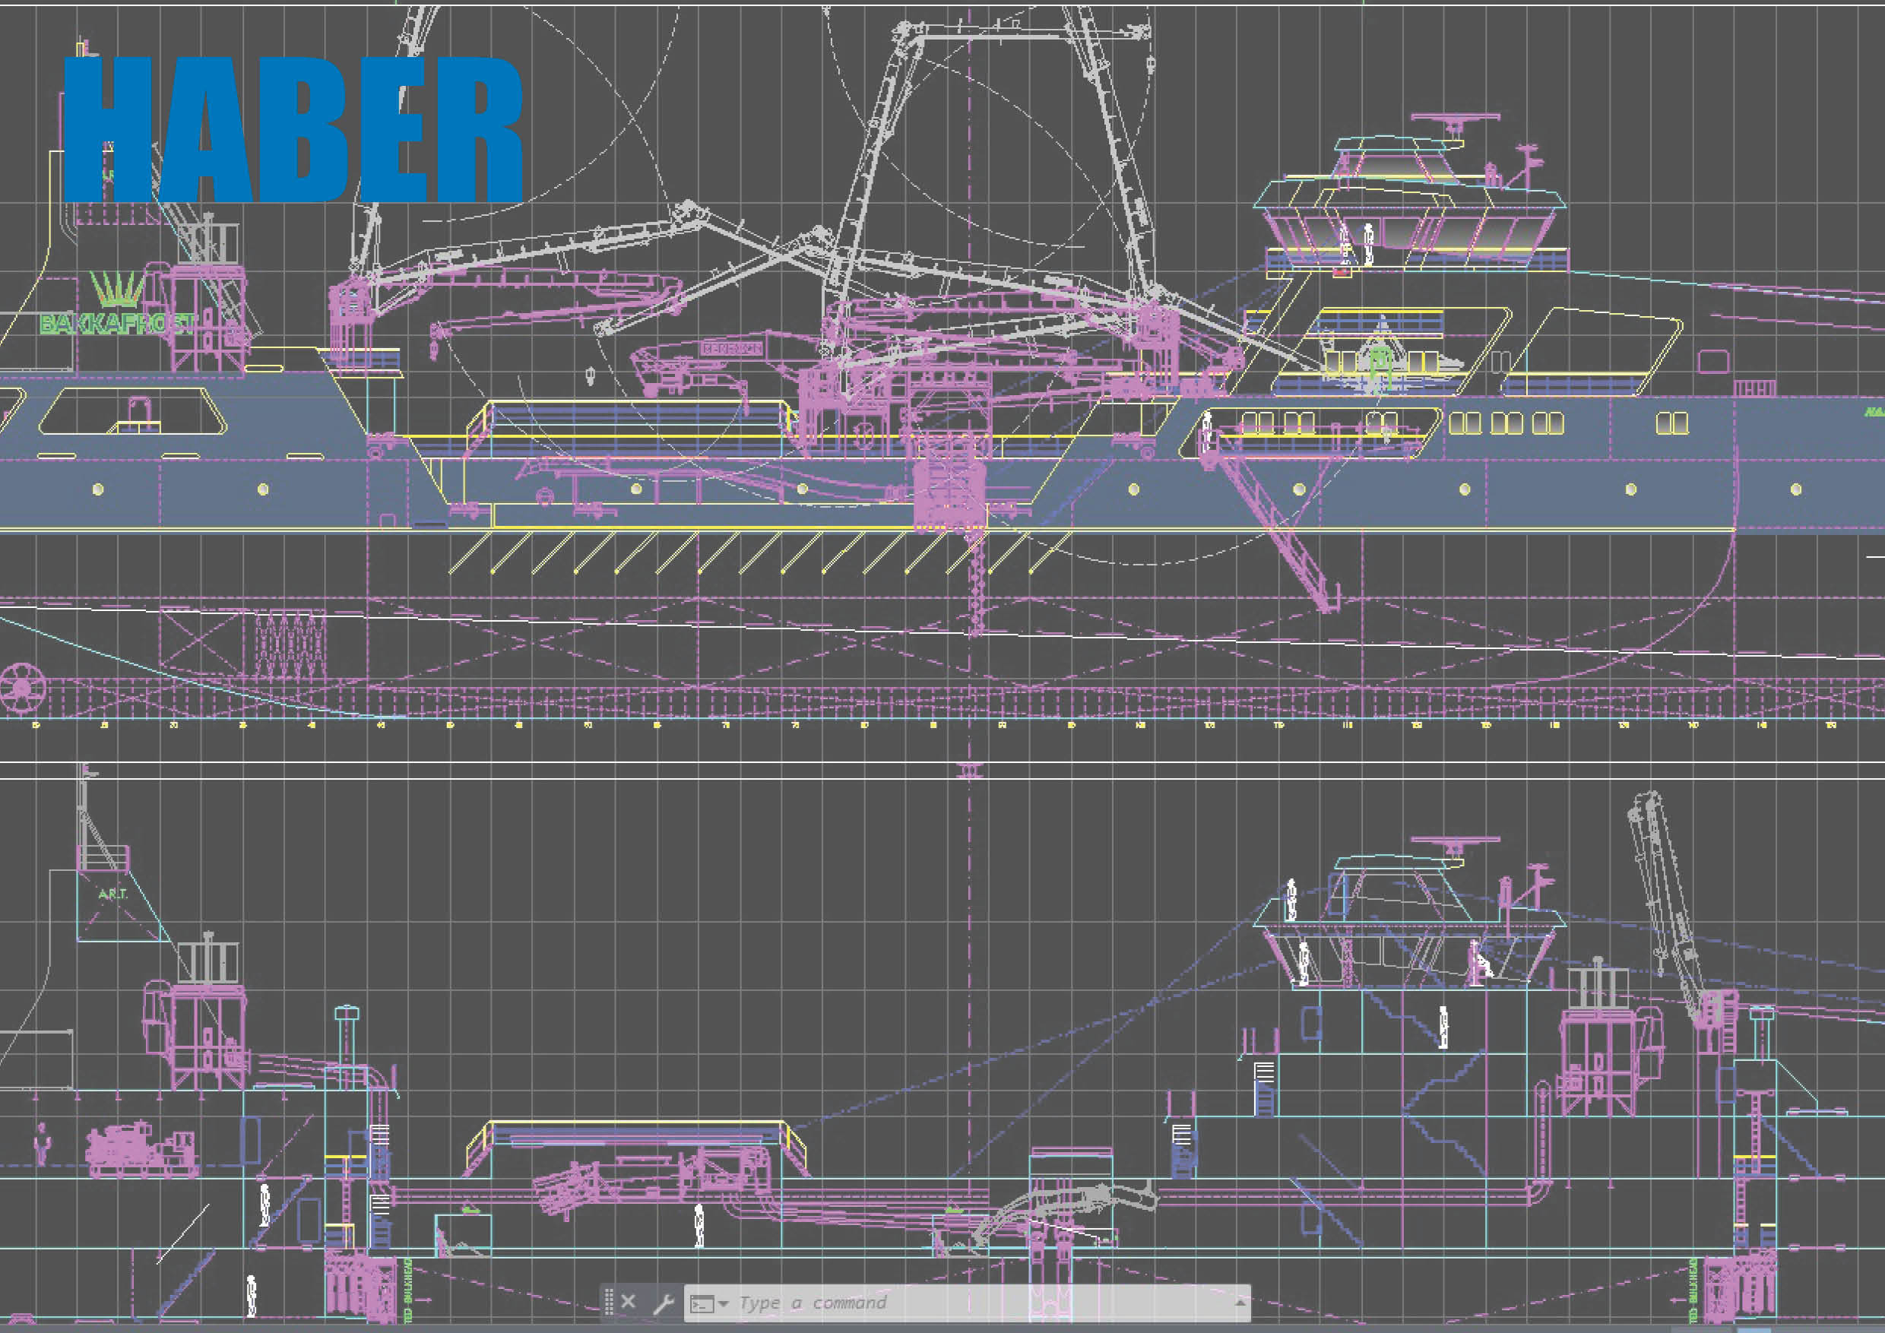Viewport: 1885px width, 1333px height.
Task: Click the recent commands prompt icon
Action: 702,1303
